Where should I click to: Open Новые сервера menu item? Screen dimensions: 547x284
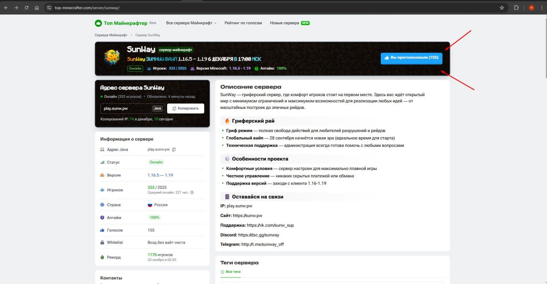[285, 23]
